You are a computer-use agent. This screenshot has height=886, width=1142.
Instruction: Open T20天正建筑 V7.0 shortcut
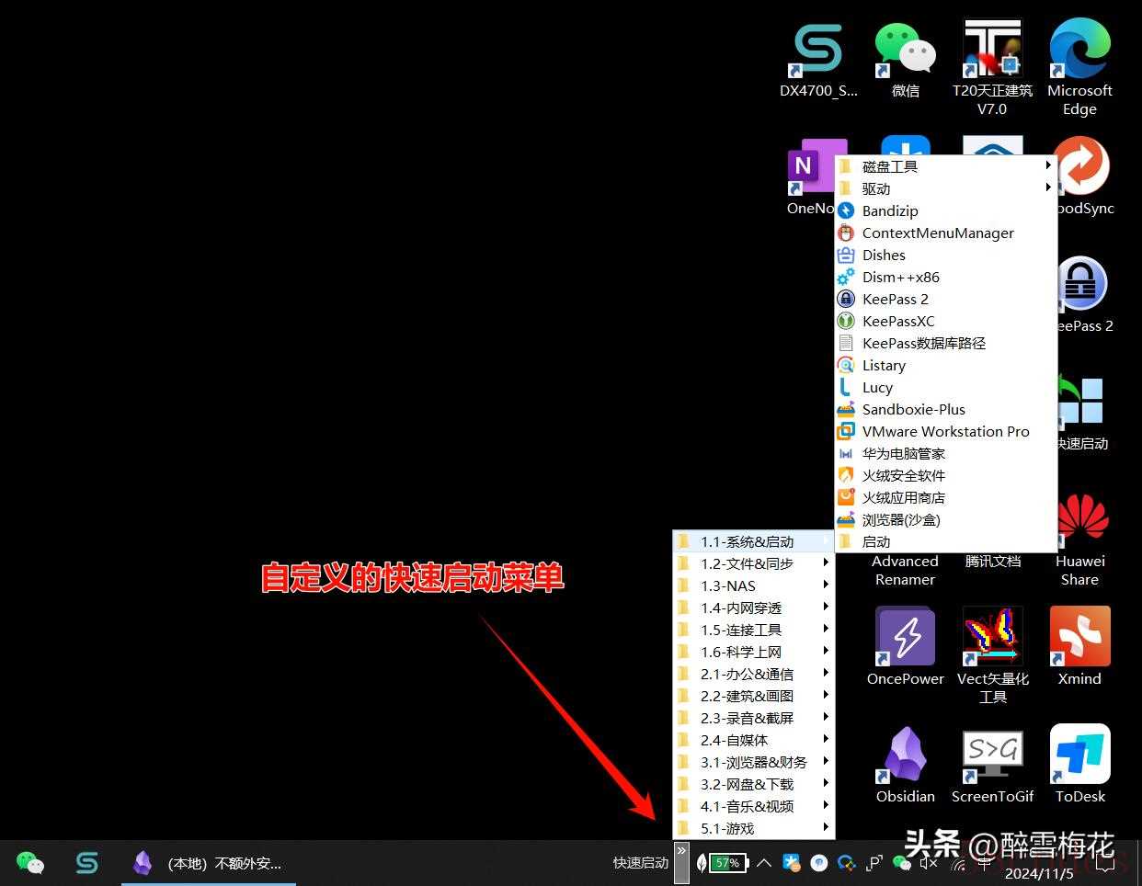[992, 67]
